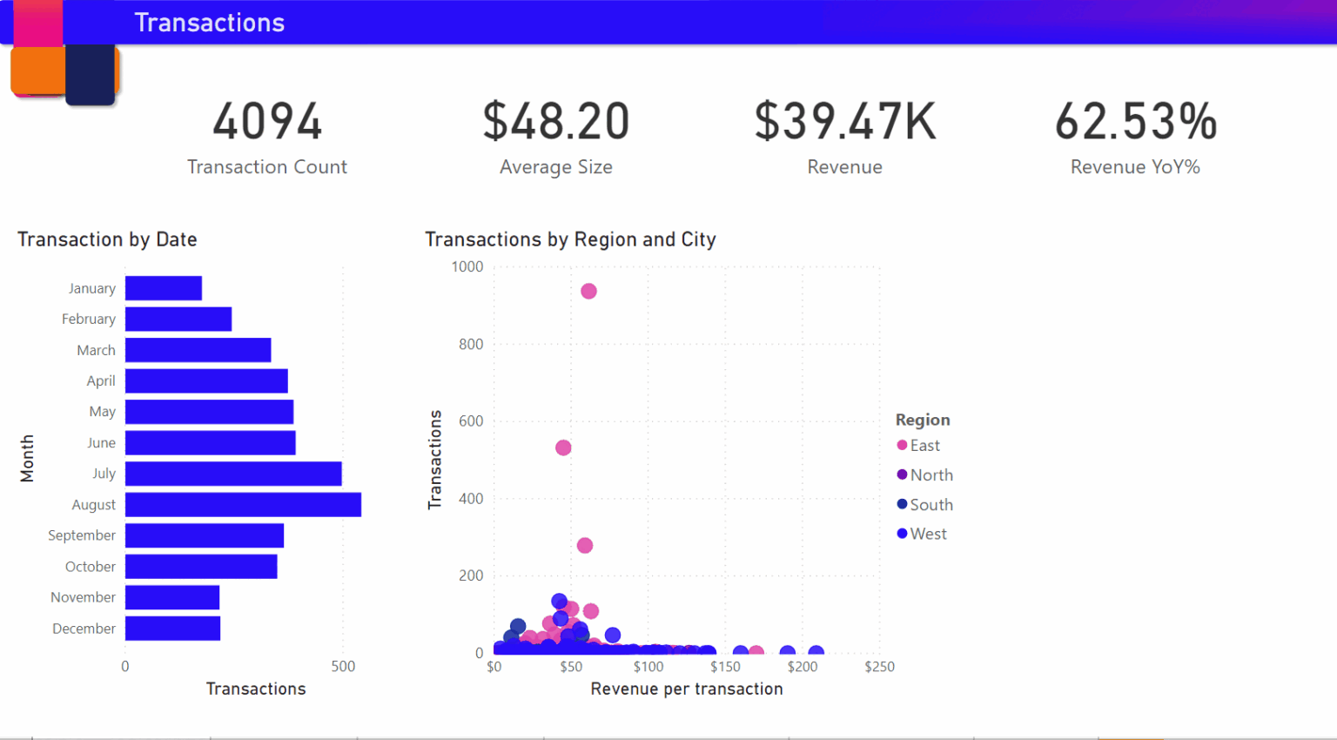Expand the Transaction by Date chart options
Image resolution: width=1337 pixels, height=740 pixels.
point(106,239)
